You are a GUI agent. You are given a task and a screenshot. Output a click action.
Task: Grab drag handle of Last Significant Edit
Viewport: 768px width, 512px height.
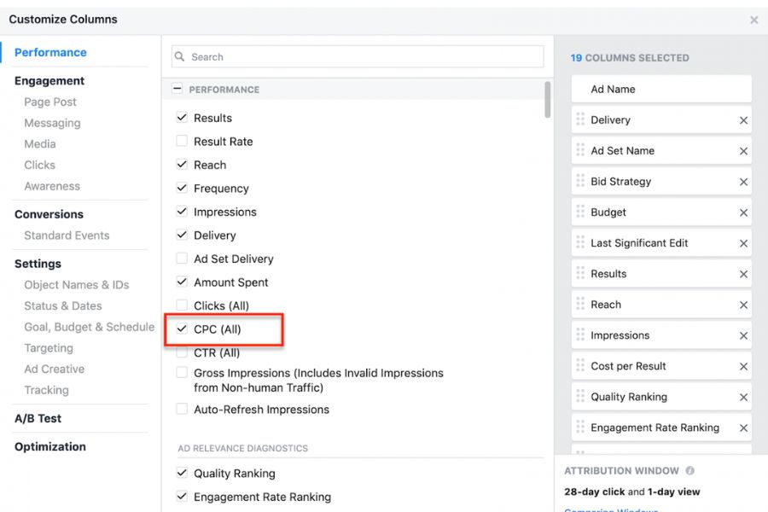point(580,242)
